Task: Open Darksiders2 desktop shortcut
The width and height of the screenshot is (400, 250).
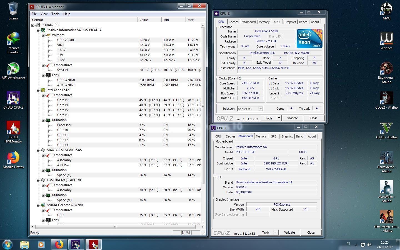Action: [x=386, y=162]
